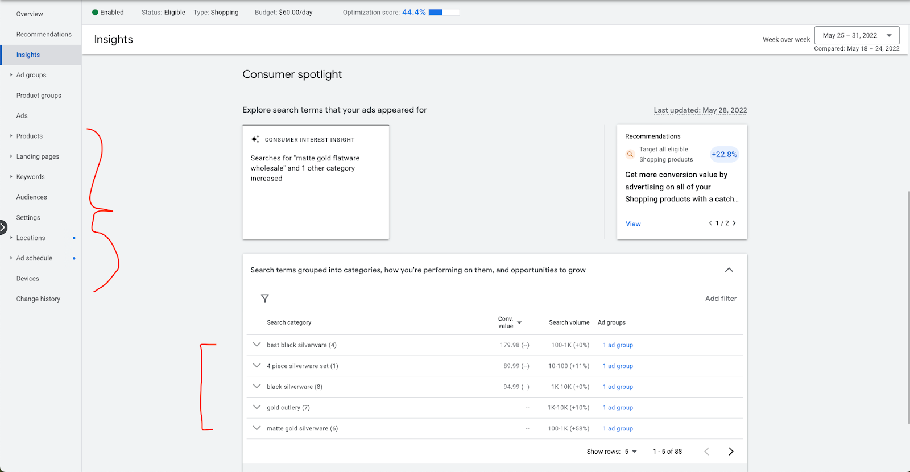The height and width of the screenshot is (472, 910).
Task: Select Product groups in the sidebar
Action: coord(39,96)
